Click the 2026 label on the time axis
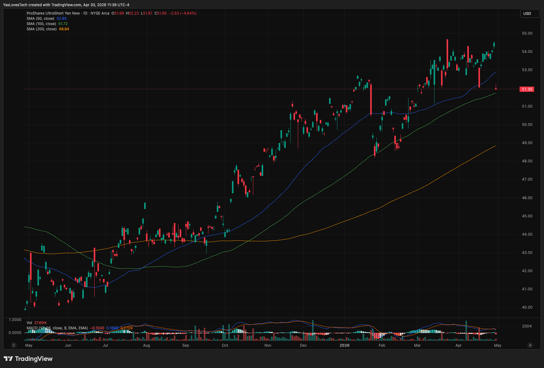This screenshot has height=368, width=544. tap(344, 345)
